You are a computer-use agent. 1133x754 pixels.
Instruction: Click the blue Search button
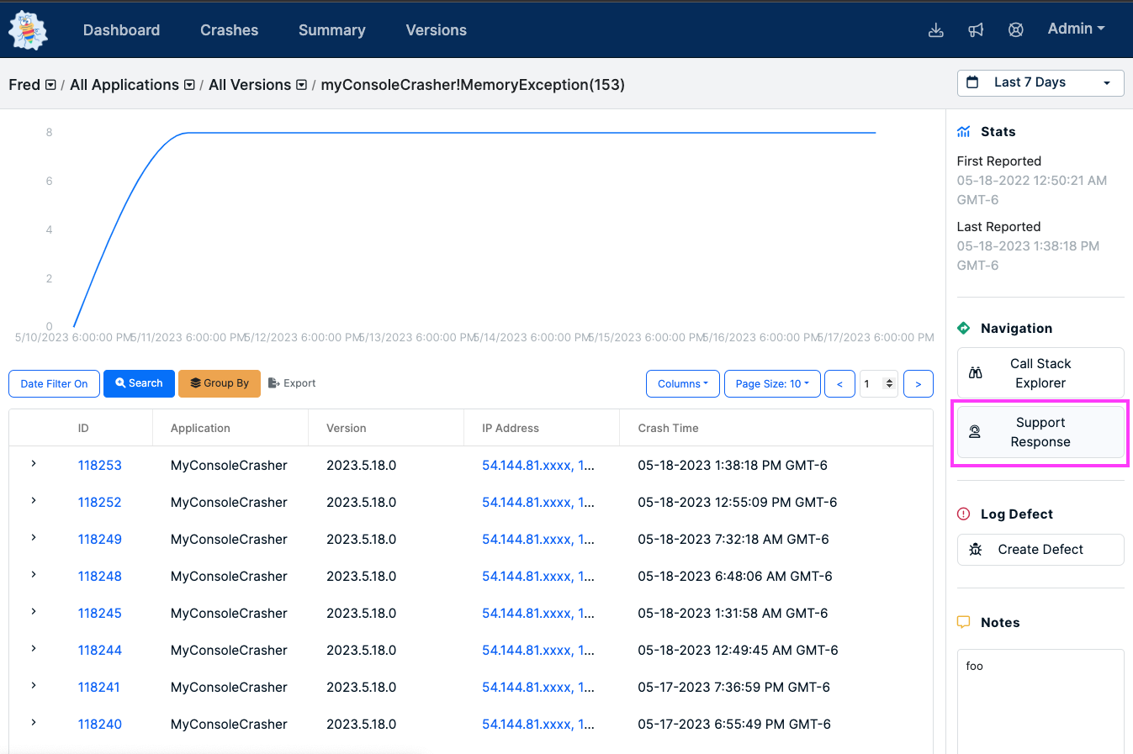(x=139, y=383)
